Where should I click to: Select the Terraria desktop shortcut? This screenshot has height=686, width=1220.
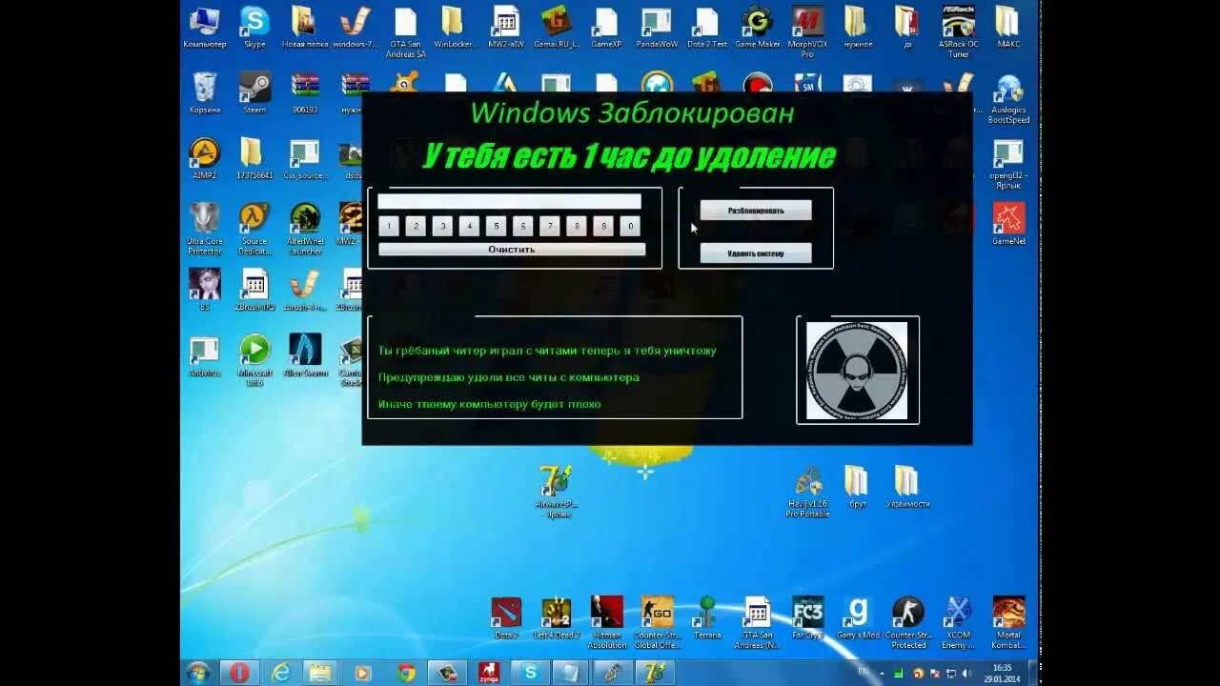(706, 618)
